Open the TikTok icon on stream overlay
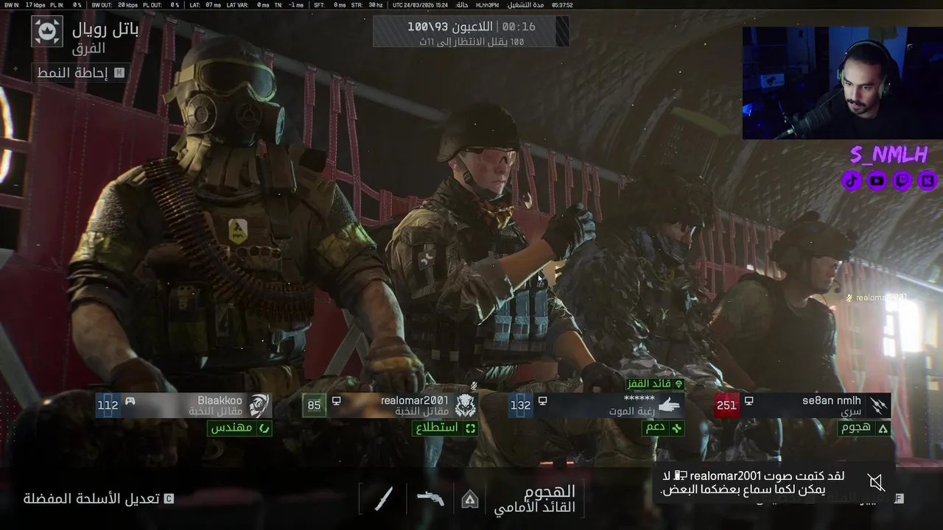Viewport: 943px width, 530px height. (852, 180)
